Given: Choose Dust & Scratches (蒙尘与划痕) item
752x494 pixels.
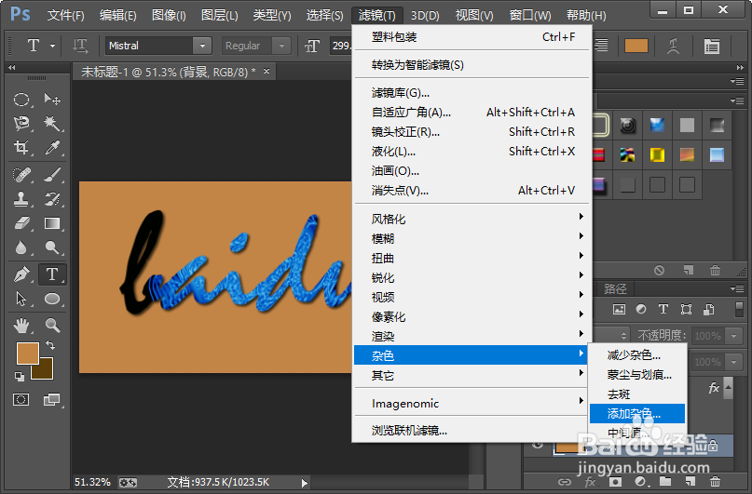Looking at the screenshot, I should [x=637, y=374].
